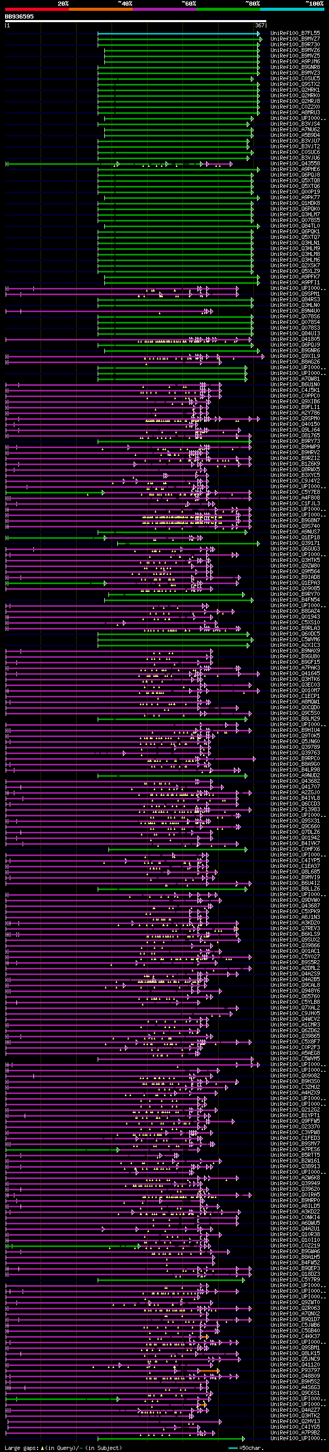The height and width of the screenshot is (1452, 329).
Task: Open hit UniRef100_C4J5K1
Action: click(x=295, y=390)
